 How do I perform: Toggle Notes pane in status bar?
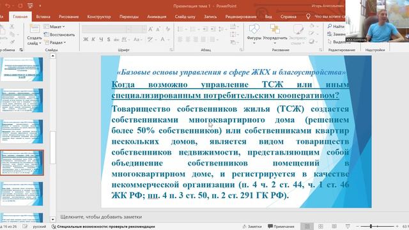point(252,226)
